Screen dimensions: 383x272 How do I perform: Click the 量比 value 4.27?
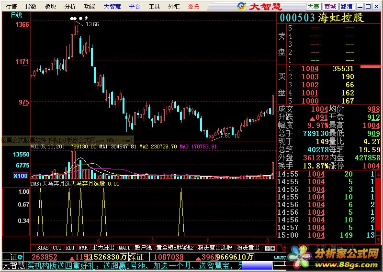coord(372,141)
